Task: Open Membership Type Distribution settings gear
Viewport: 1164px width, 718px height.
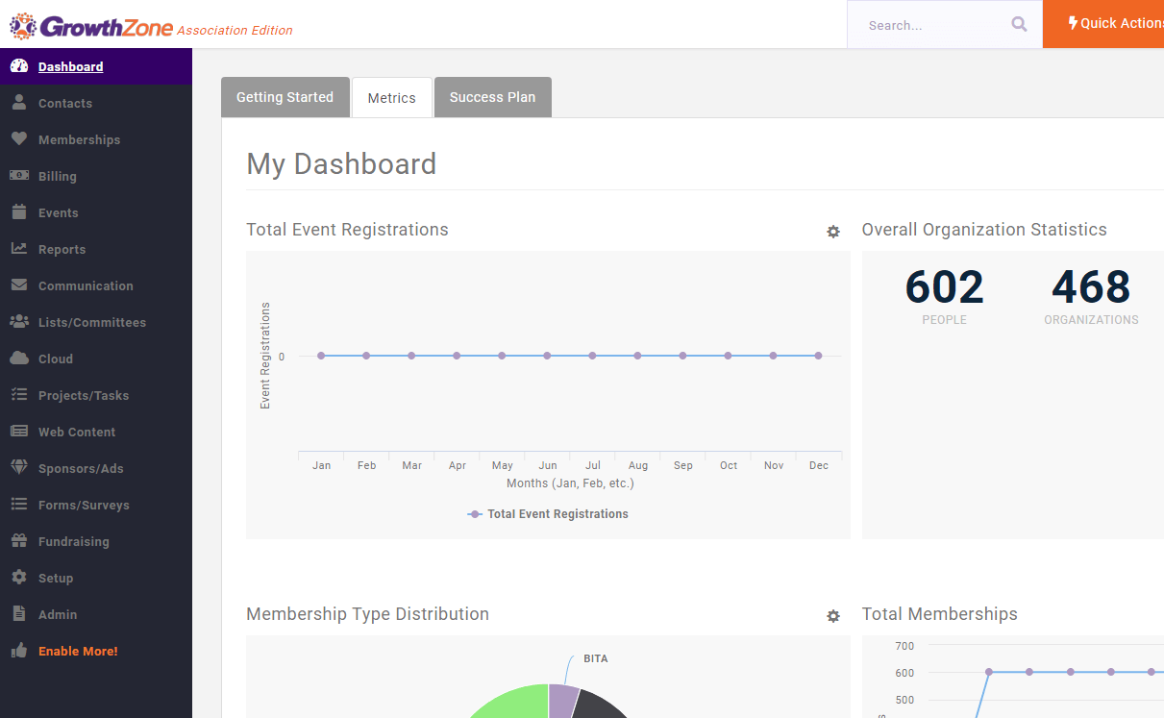Action: pyautogui.click(x=833, y=616)
